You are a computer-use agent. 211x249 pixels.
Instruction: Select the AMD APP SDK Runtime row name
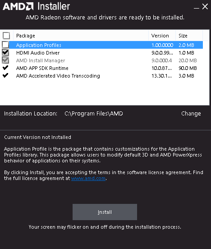pyautogui.click(x=42, y=68)
